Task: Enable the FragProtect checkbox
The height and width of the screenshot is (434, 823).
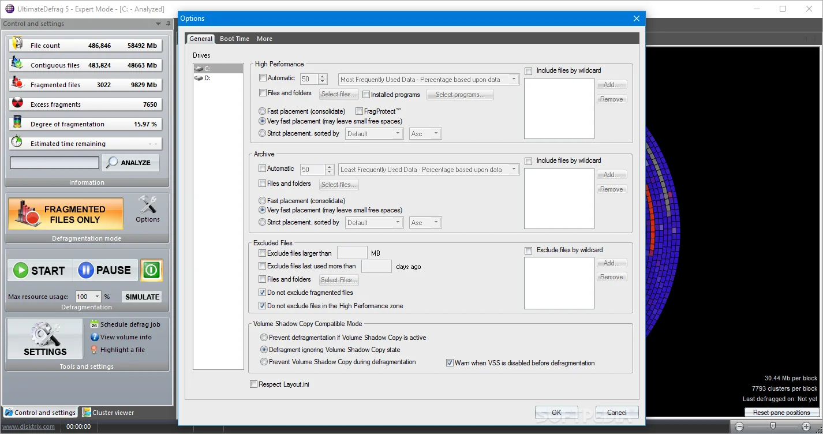Action: (360, 111)
